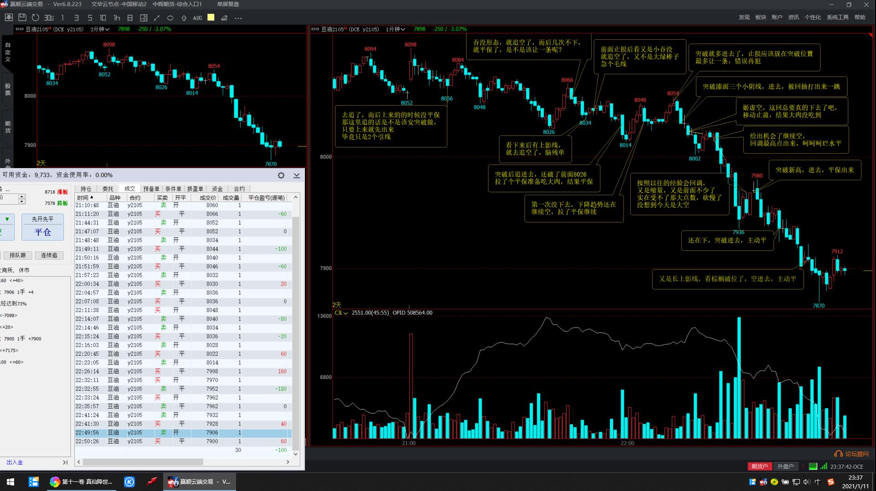Viewport: 876px width, 491px height.
Task: Select the ABC text annotation tool
Action: tap(197, 18)
